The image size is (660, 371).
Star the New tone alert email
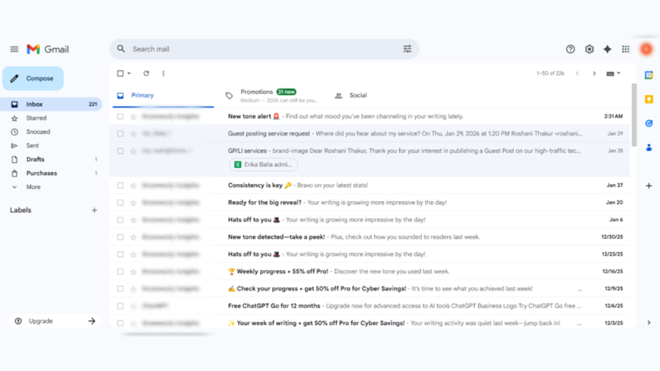133,116
